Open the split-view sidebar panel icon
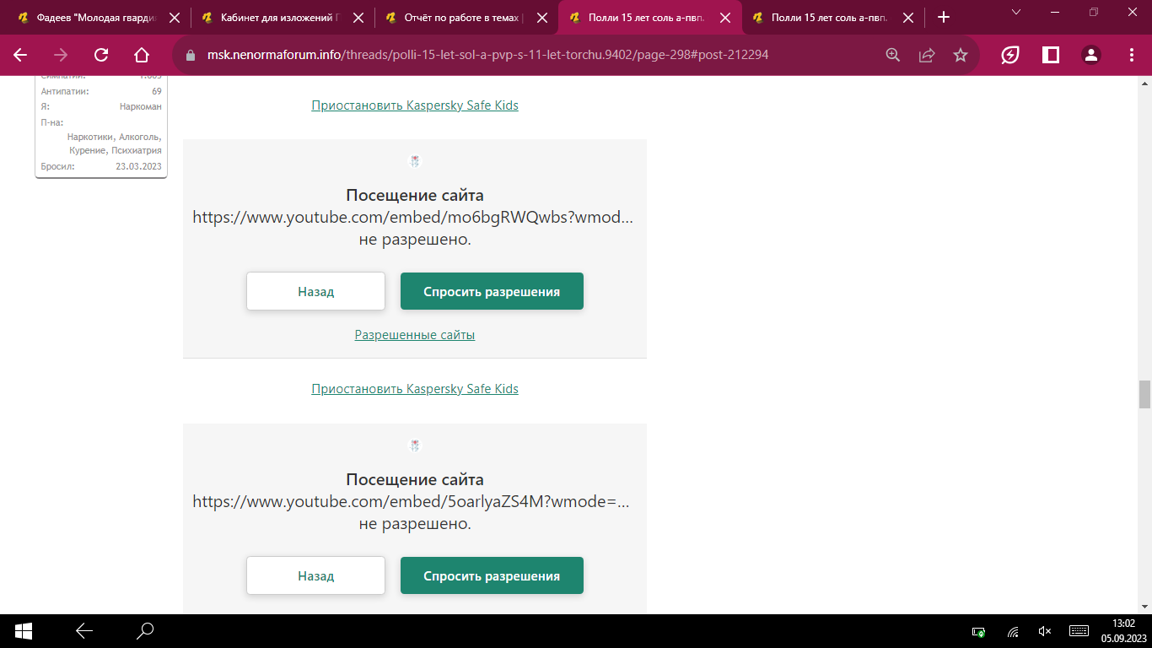The width and height of the screenshot is (1152, 648). 1051,55
